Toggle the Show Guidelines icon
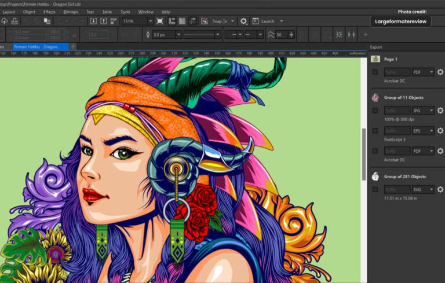 click(x=192, y=21)
